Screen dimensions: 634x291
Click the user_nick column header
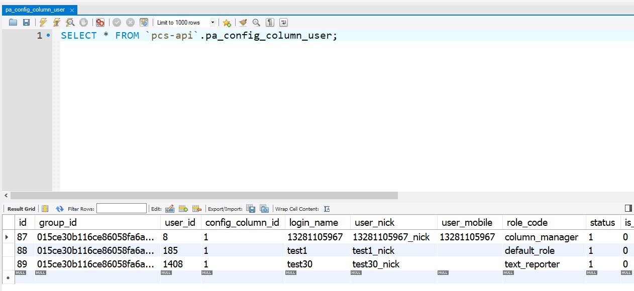(x=374, y=222)
